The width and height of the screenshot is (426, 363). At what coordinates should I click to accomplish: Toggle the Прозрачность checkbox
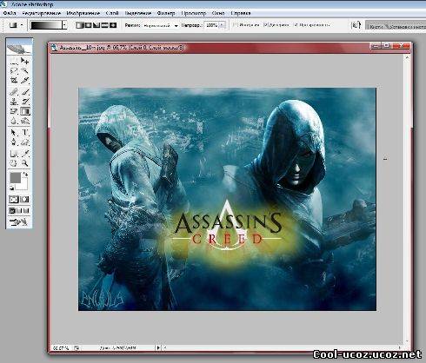click(x=296, y=25)
